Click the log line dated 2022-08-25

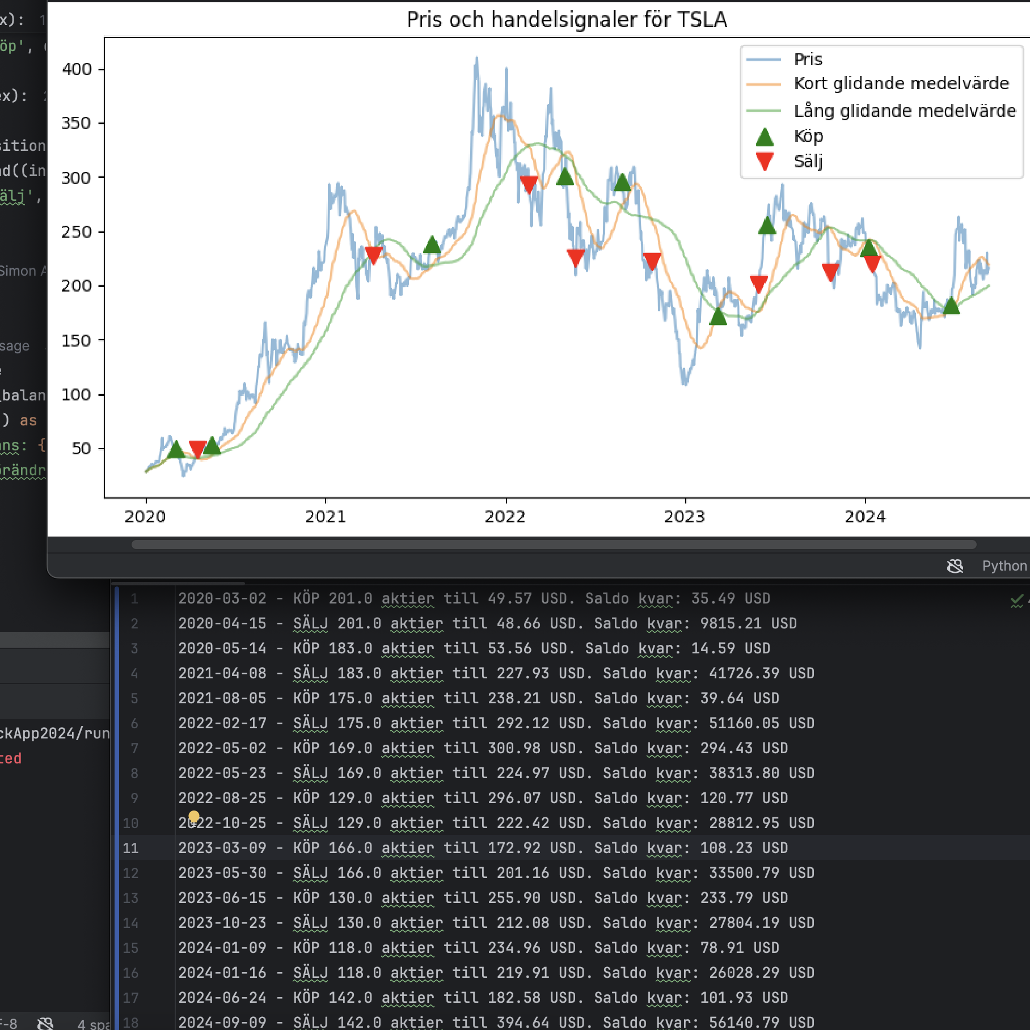tap(483, 799)
